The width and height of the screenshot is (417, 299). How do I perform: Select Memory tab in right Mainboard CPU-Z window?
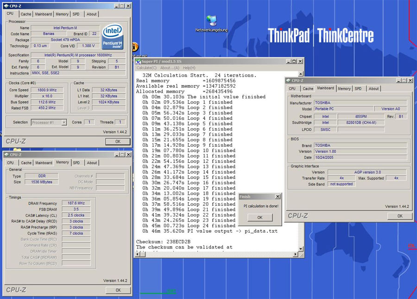tap(344, 89)
